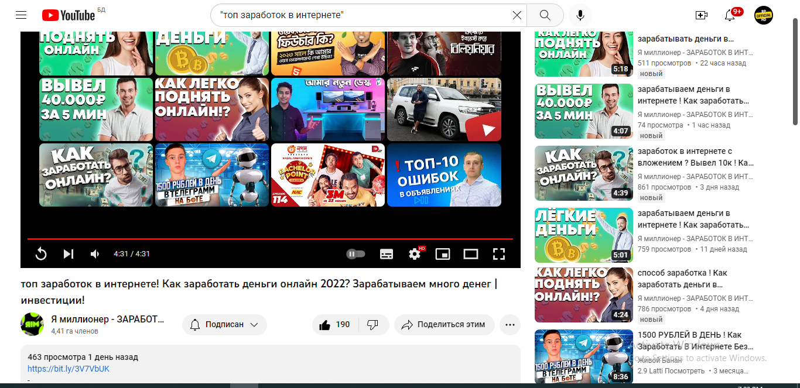Open the hamburger guide menu
This screenshot has width=800, height=388.
21,15
